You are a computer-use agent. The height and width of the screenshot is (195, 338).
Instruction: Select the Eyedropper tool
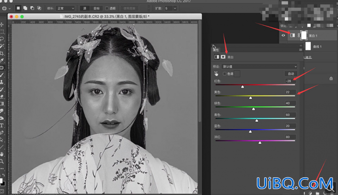point(2,60)
